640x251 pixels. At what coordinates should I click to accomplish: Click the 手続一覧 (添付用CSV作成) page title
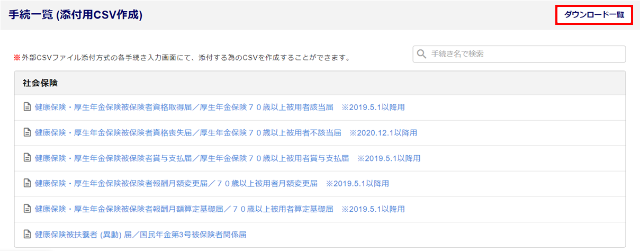coord(75,15)
